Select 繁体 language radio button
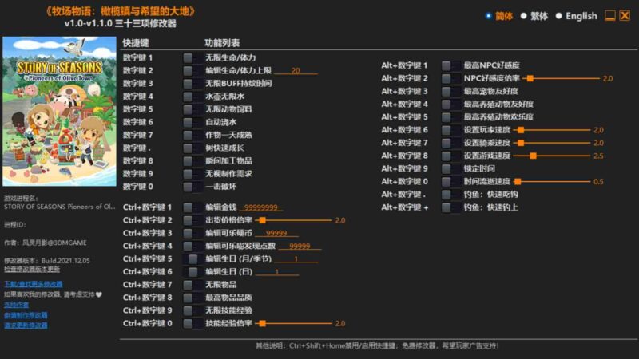This screenshot has height=359, width=639. point(524,16)
